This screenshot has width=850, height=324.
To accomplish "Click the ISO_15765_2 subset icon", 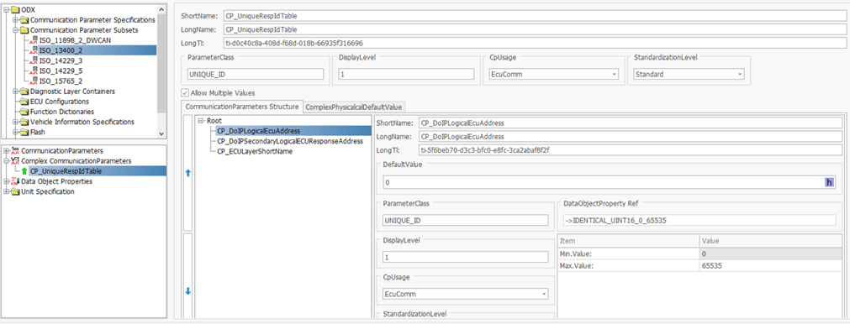I will [x=34, y=81].
